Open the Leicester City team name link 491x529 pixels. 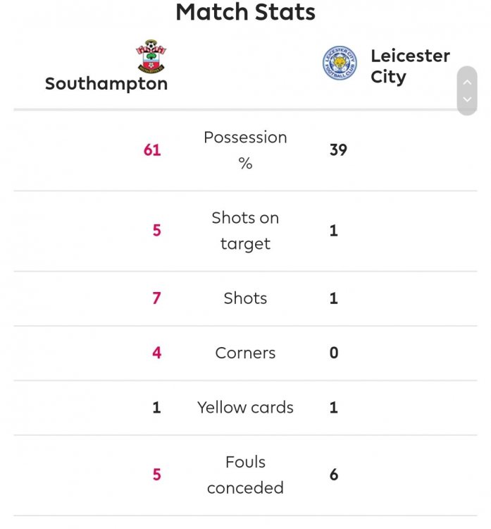(409, 66)
